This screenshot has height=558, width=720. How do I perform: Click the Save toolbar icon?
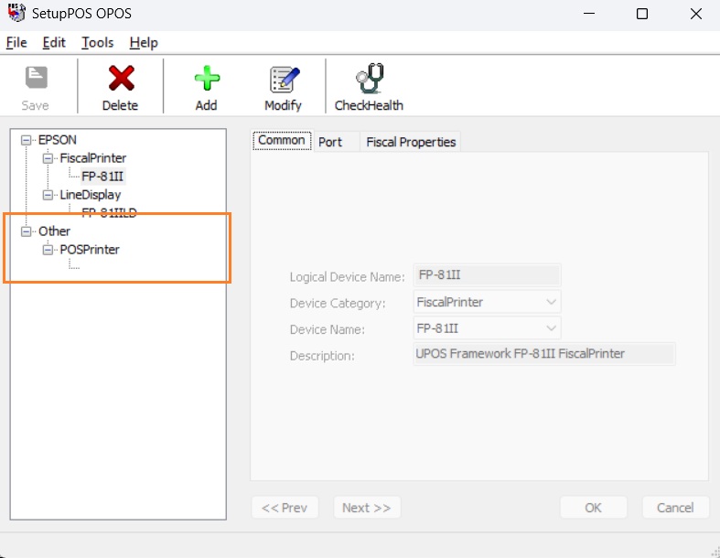(x=36, y=87)
